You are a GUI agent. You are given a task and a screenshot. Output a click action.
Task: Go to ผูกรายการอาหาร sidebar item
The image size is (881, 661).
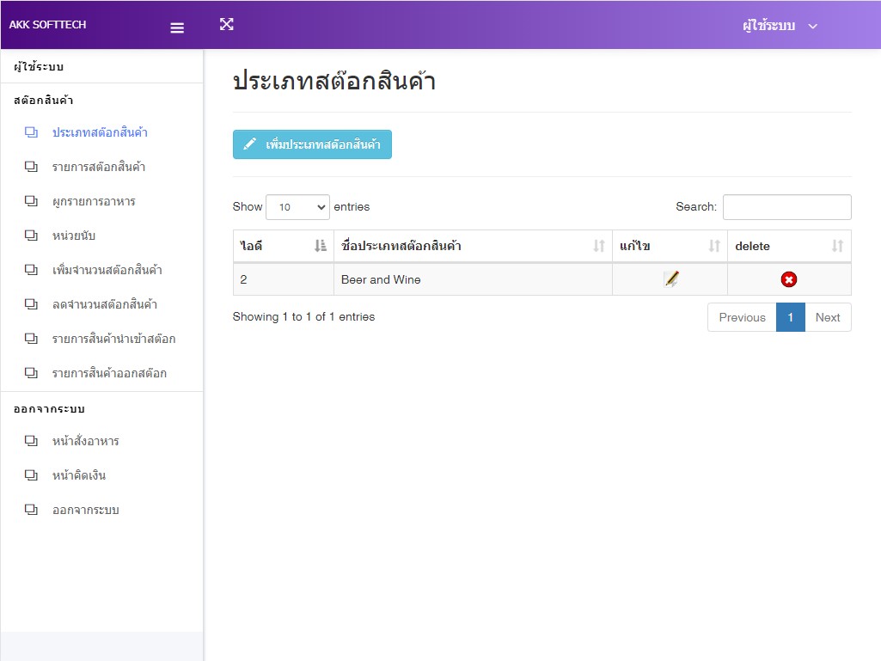point(93,201)
